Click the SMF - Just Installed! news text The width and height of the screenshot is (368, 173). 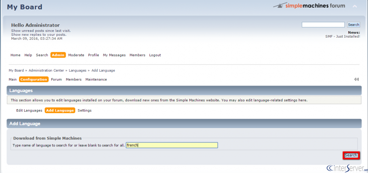(342, 37)
